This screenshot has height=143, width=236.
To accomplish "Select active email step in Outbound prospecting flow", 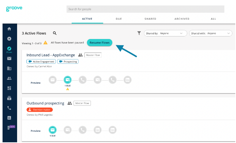I will click(52, 130).
